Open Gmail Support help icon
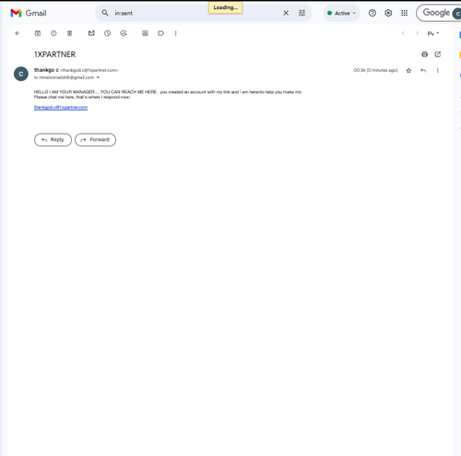The image size is (461, 456). (x=372, y=13)
